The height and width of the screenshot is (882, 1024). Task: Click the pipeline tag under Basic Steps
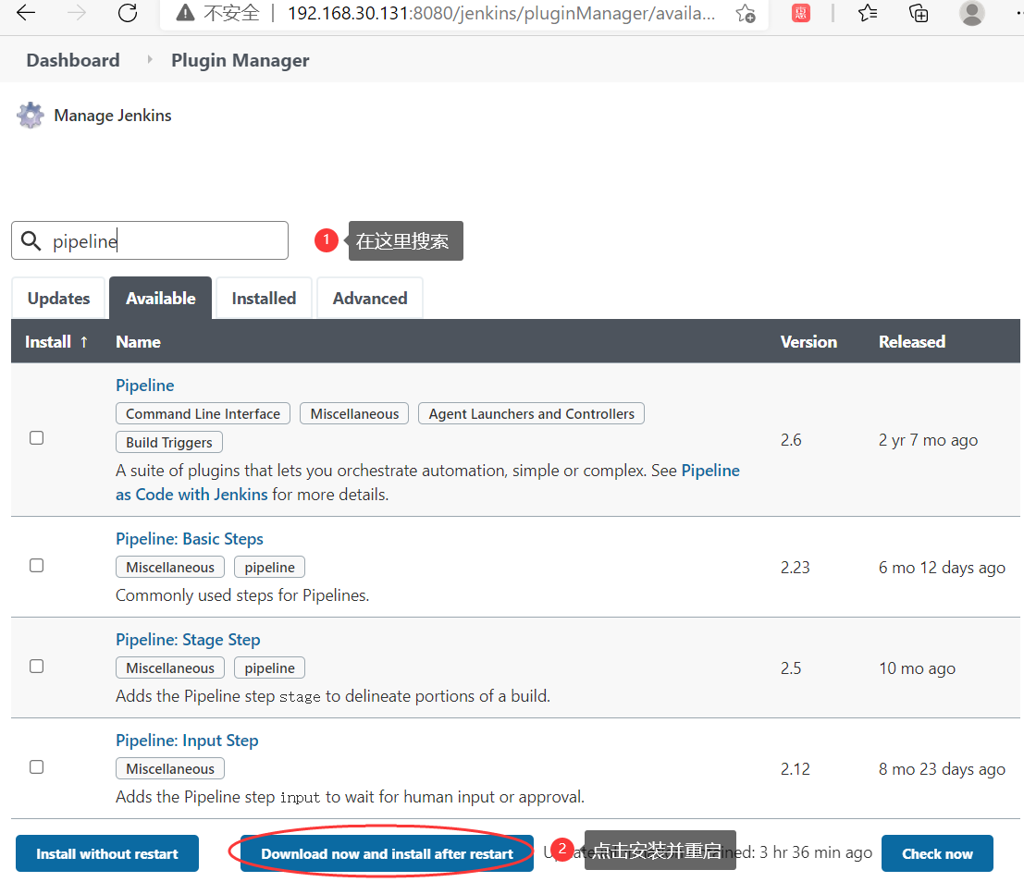270,568
